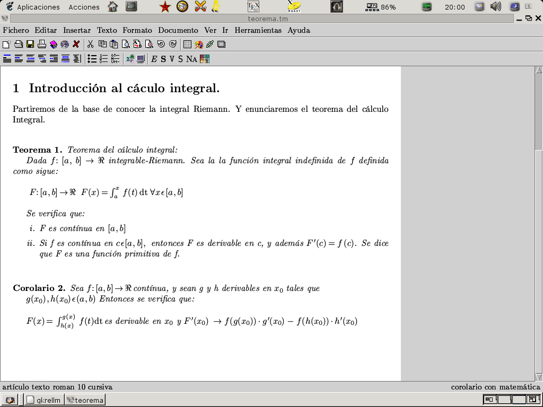The image size is (543, 407).
Task: Click the bold S strong icon
Action: [163, 59]
